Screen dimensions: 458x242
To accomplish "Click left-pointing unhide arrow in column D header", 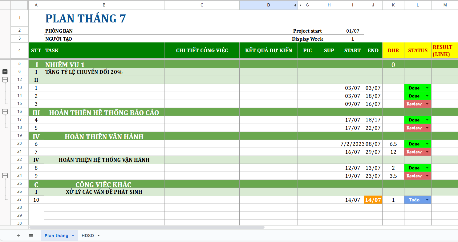I will (295, 5).
